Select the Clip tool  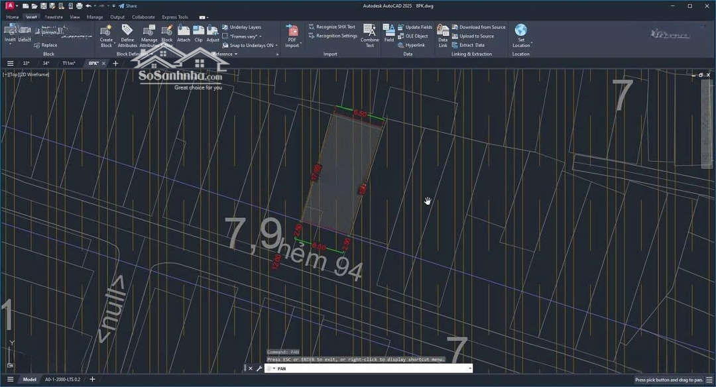coord(198,30)
